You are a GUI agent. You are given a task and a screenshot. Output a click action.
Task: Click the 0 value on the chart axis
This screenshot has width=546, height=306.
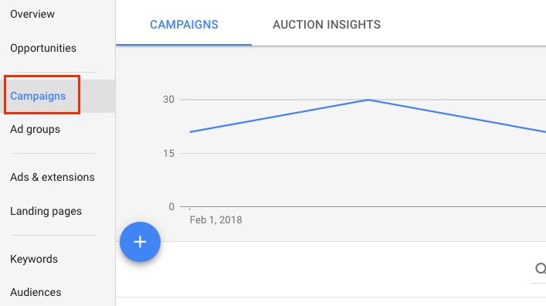click(x=171, y=206)
